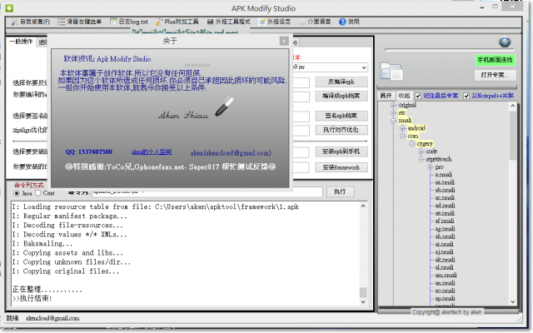
Task: Select the Cmd radio button
Action: (x=38, y=193)
